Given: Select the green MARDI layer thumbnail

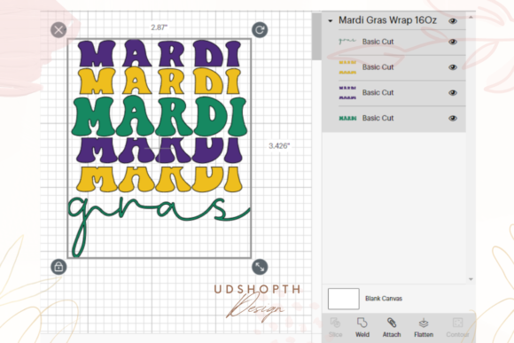Looking at the screenshot, I should click(347, 118).
